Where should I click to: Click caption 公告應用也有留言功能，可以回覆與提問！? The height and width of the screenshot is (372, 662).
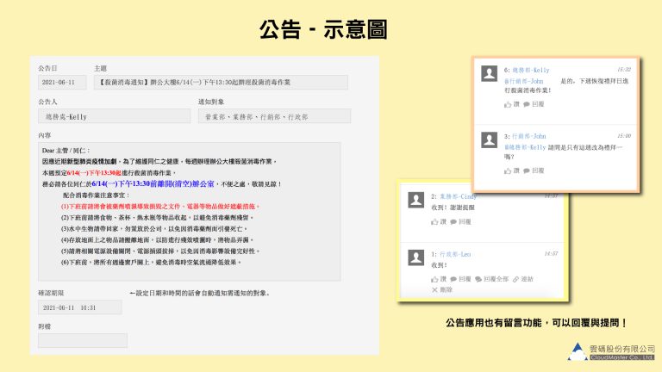click(x=537, y=323)
